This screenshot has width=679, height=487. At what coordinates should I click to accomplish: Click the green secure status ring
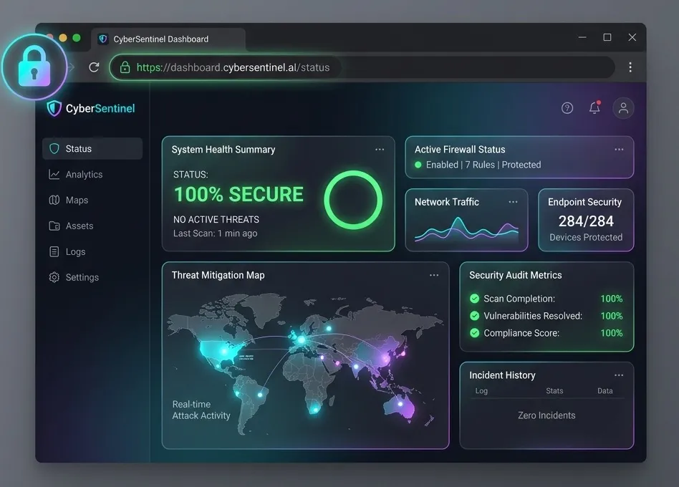[353, 200]
